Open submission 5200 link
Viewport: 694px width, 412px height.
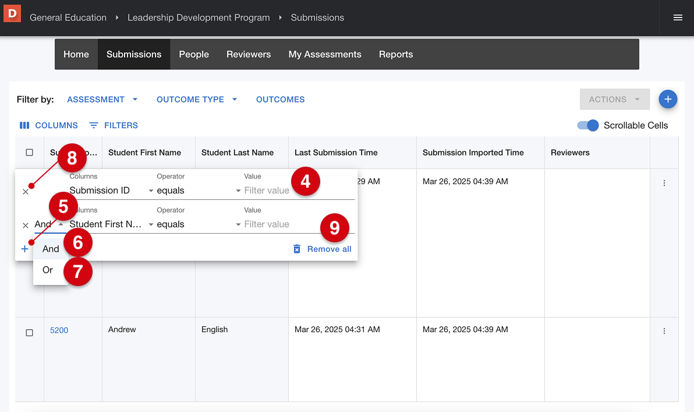59,330
